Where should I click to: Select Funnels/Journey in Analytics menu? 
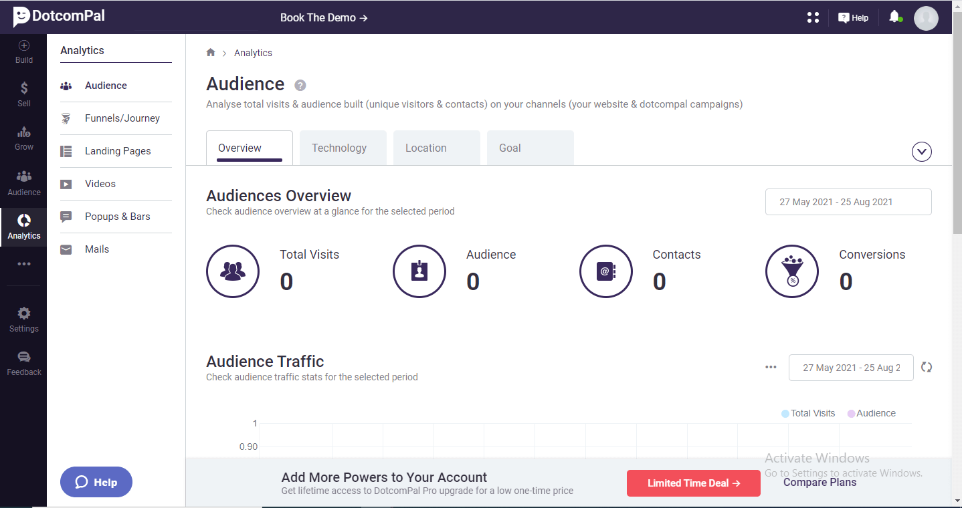pos(122,118)
